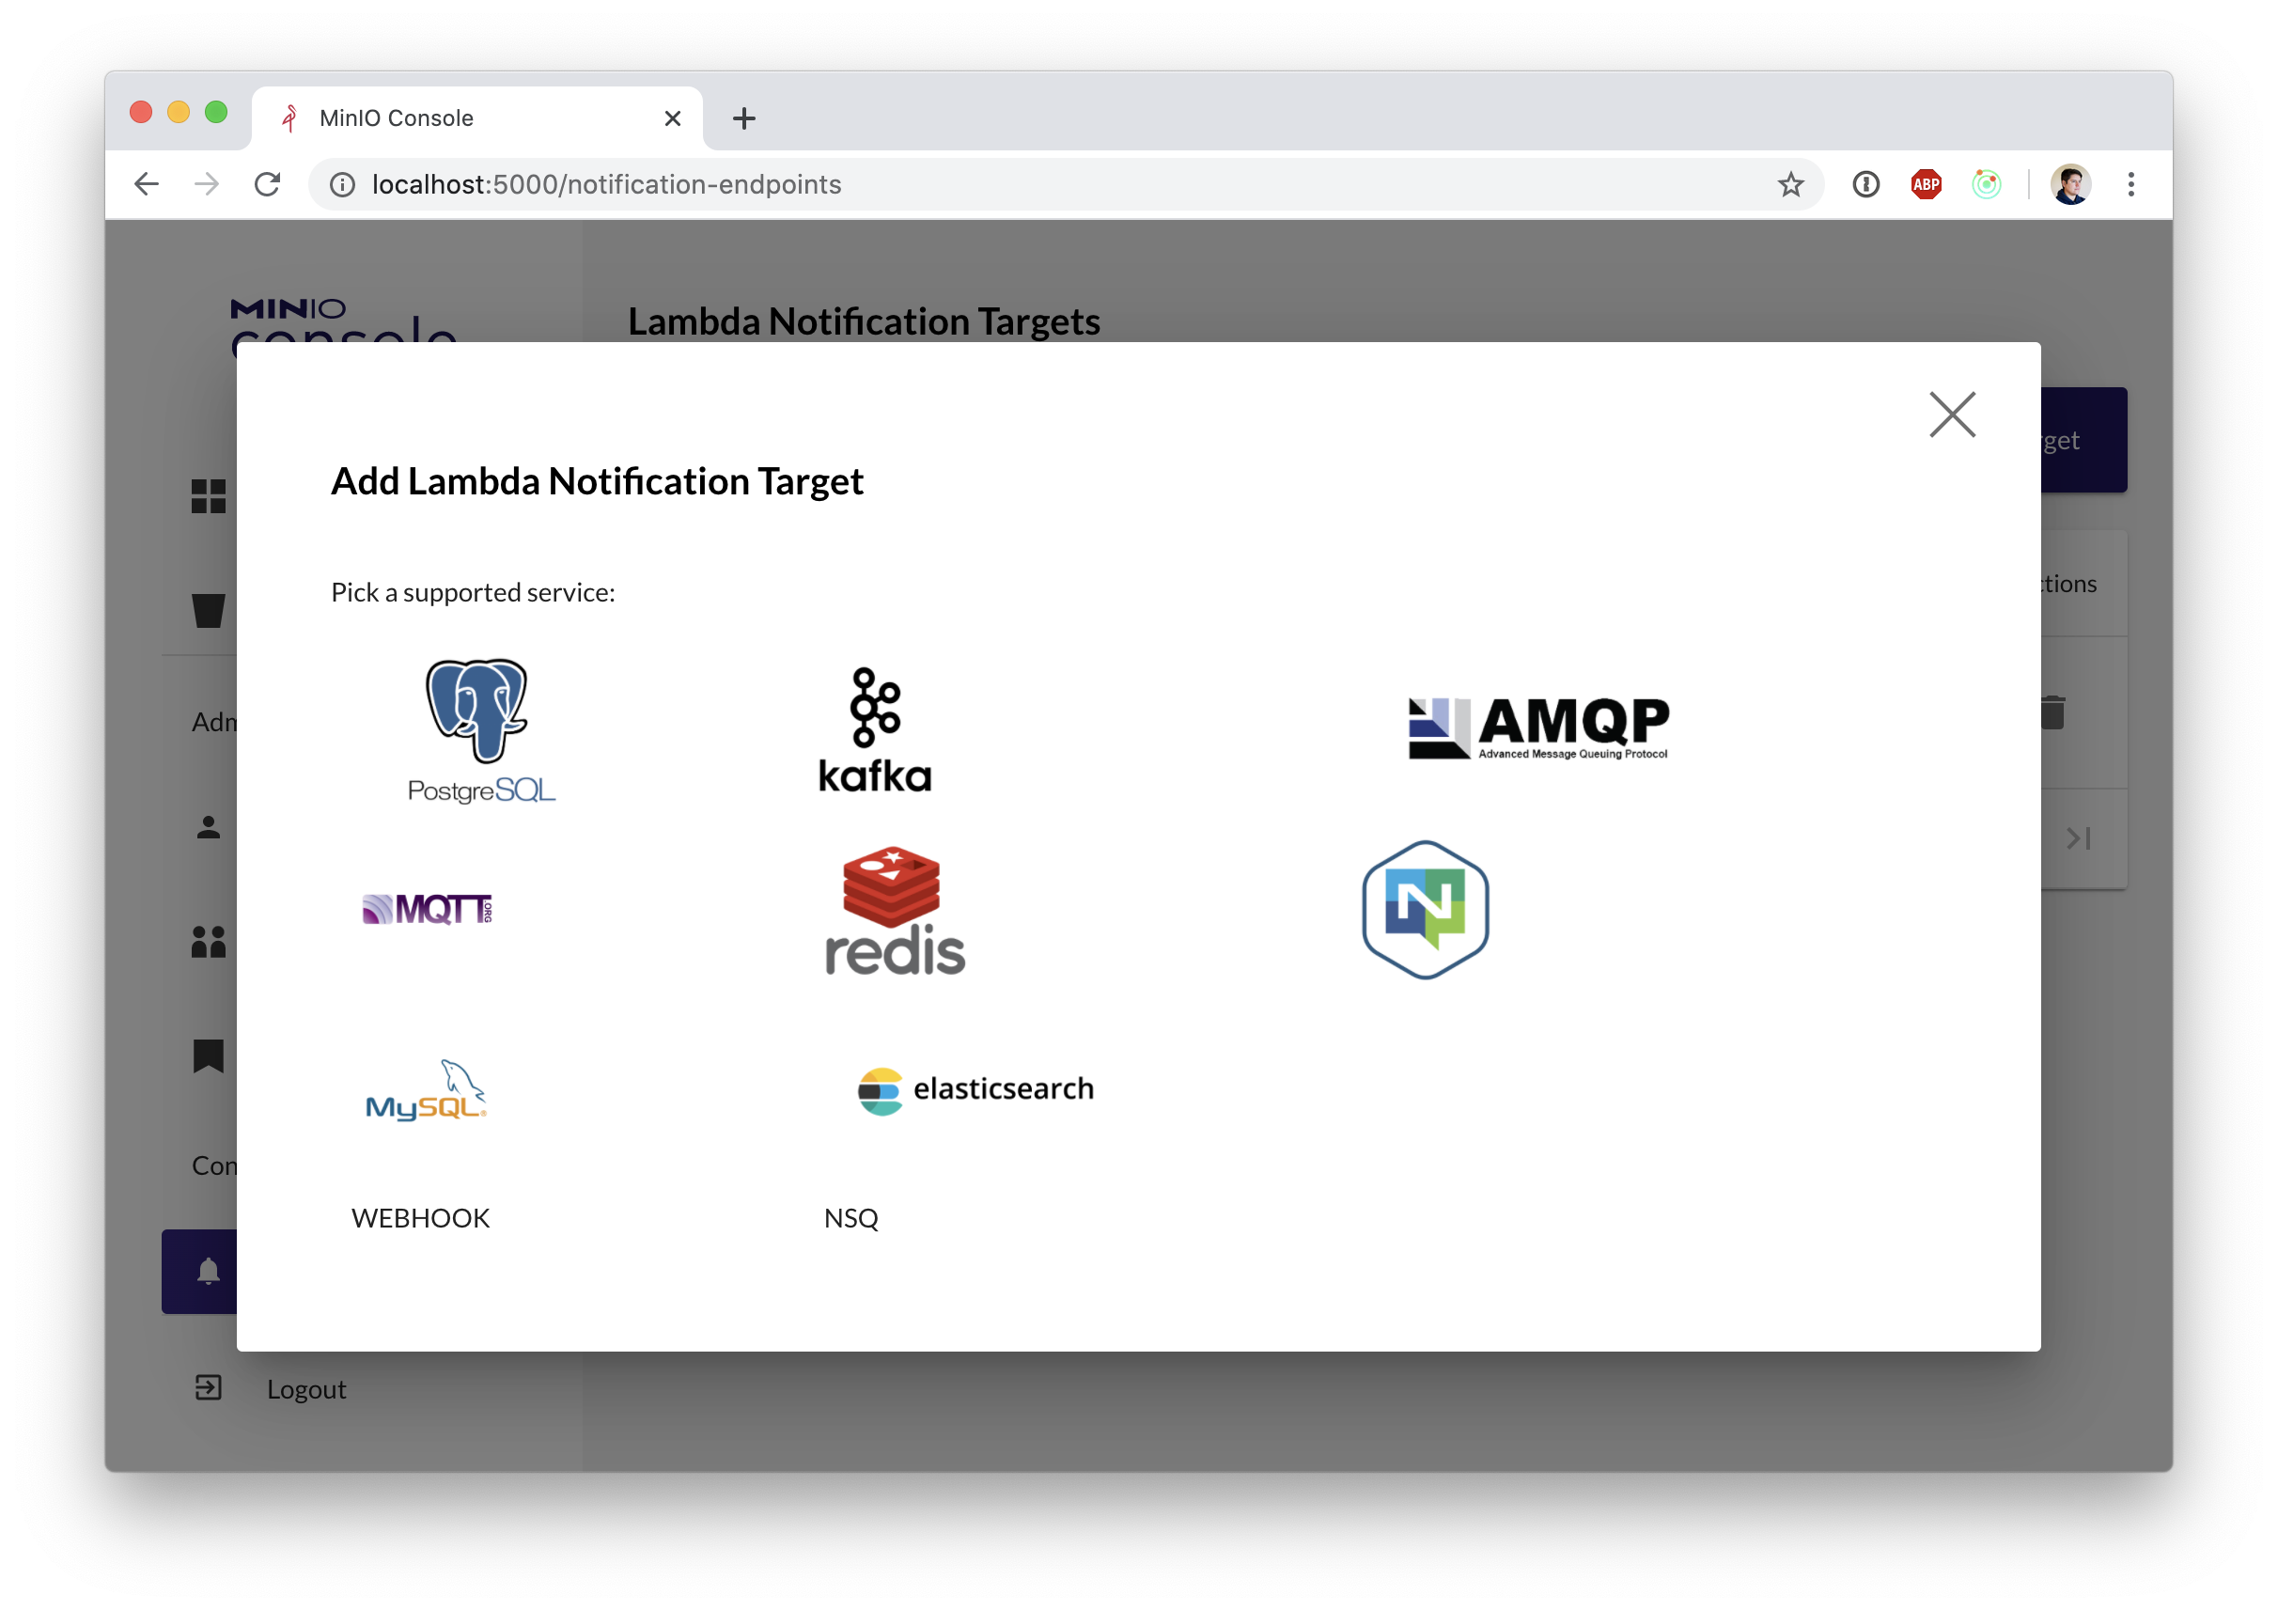Pick the Redis service logo

click(894, 910)
